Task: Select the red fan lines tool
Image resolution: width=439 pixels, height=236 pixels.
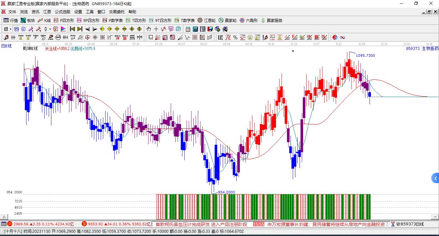Action: click(158, 37)
